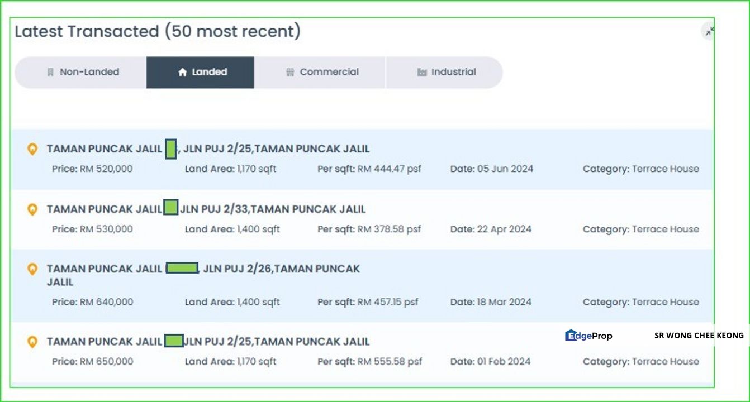Switch to the Commercial tab
Viewport: 750px width, 402px height.
click(x=320, y=72)
